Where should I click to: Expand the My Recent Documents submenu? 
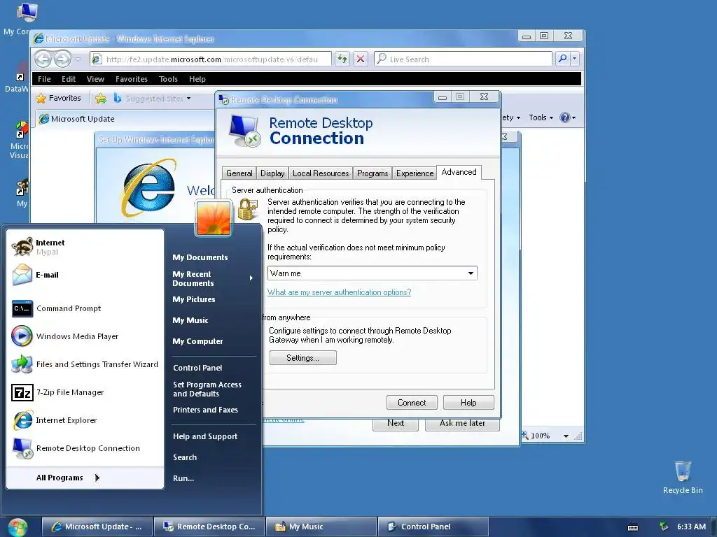251,278
